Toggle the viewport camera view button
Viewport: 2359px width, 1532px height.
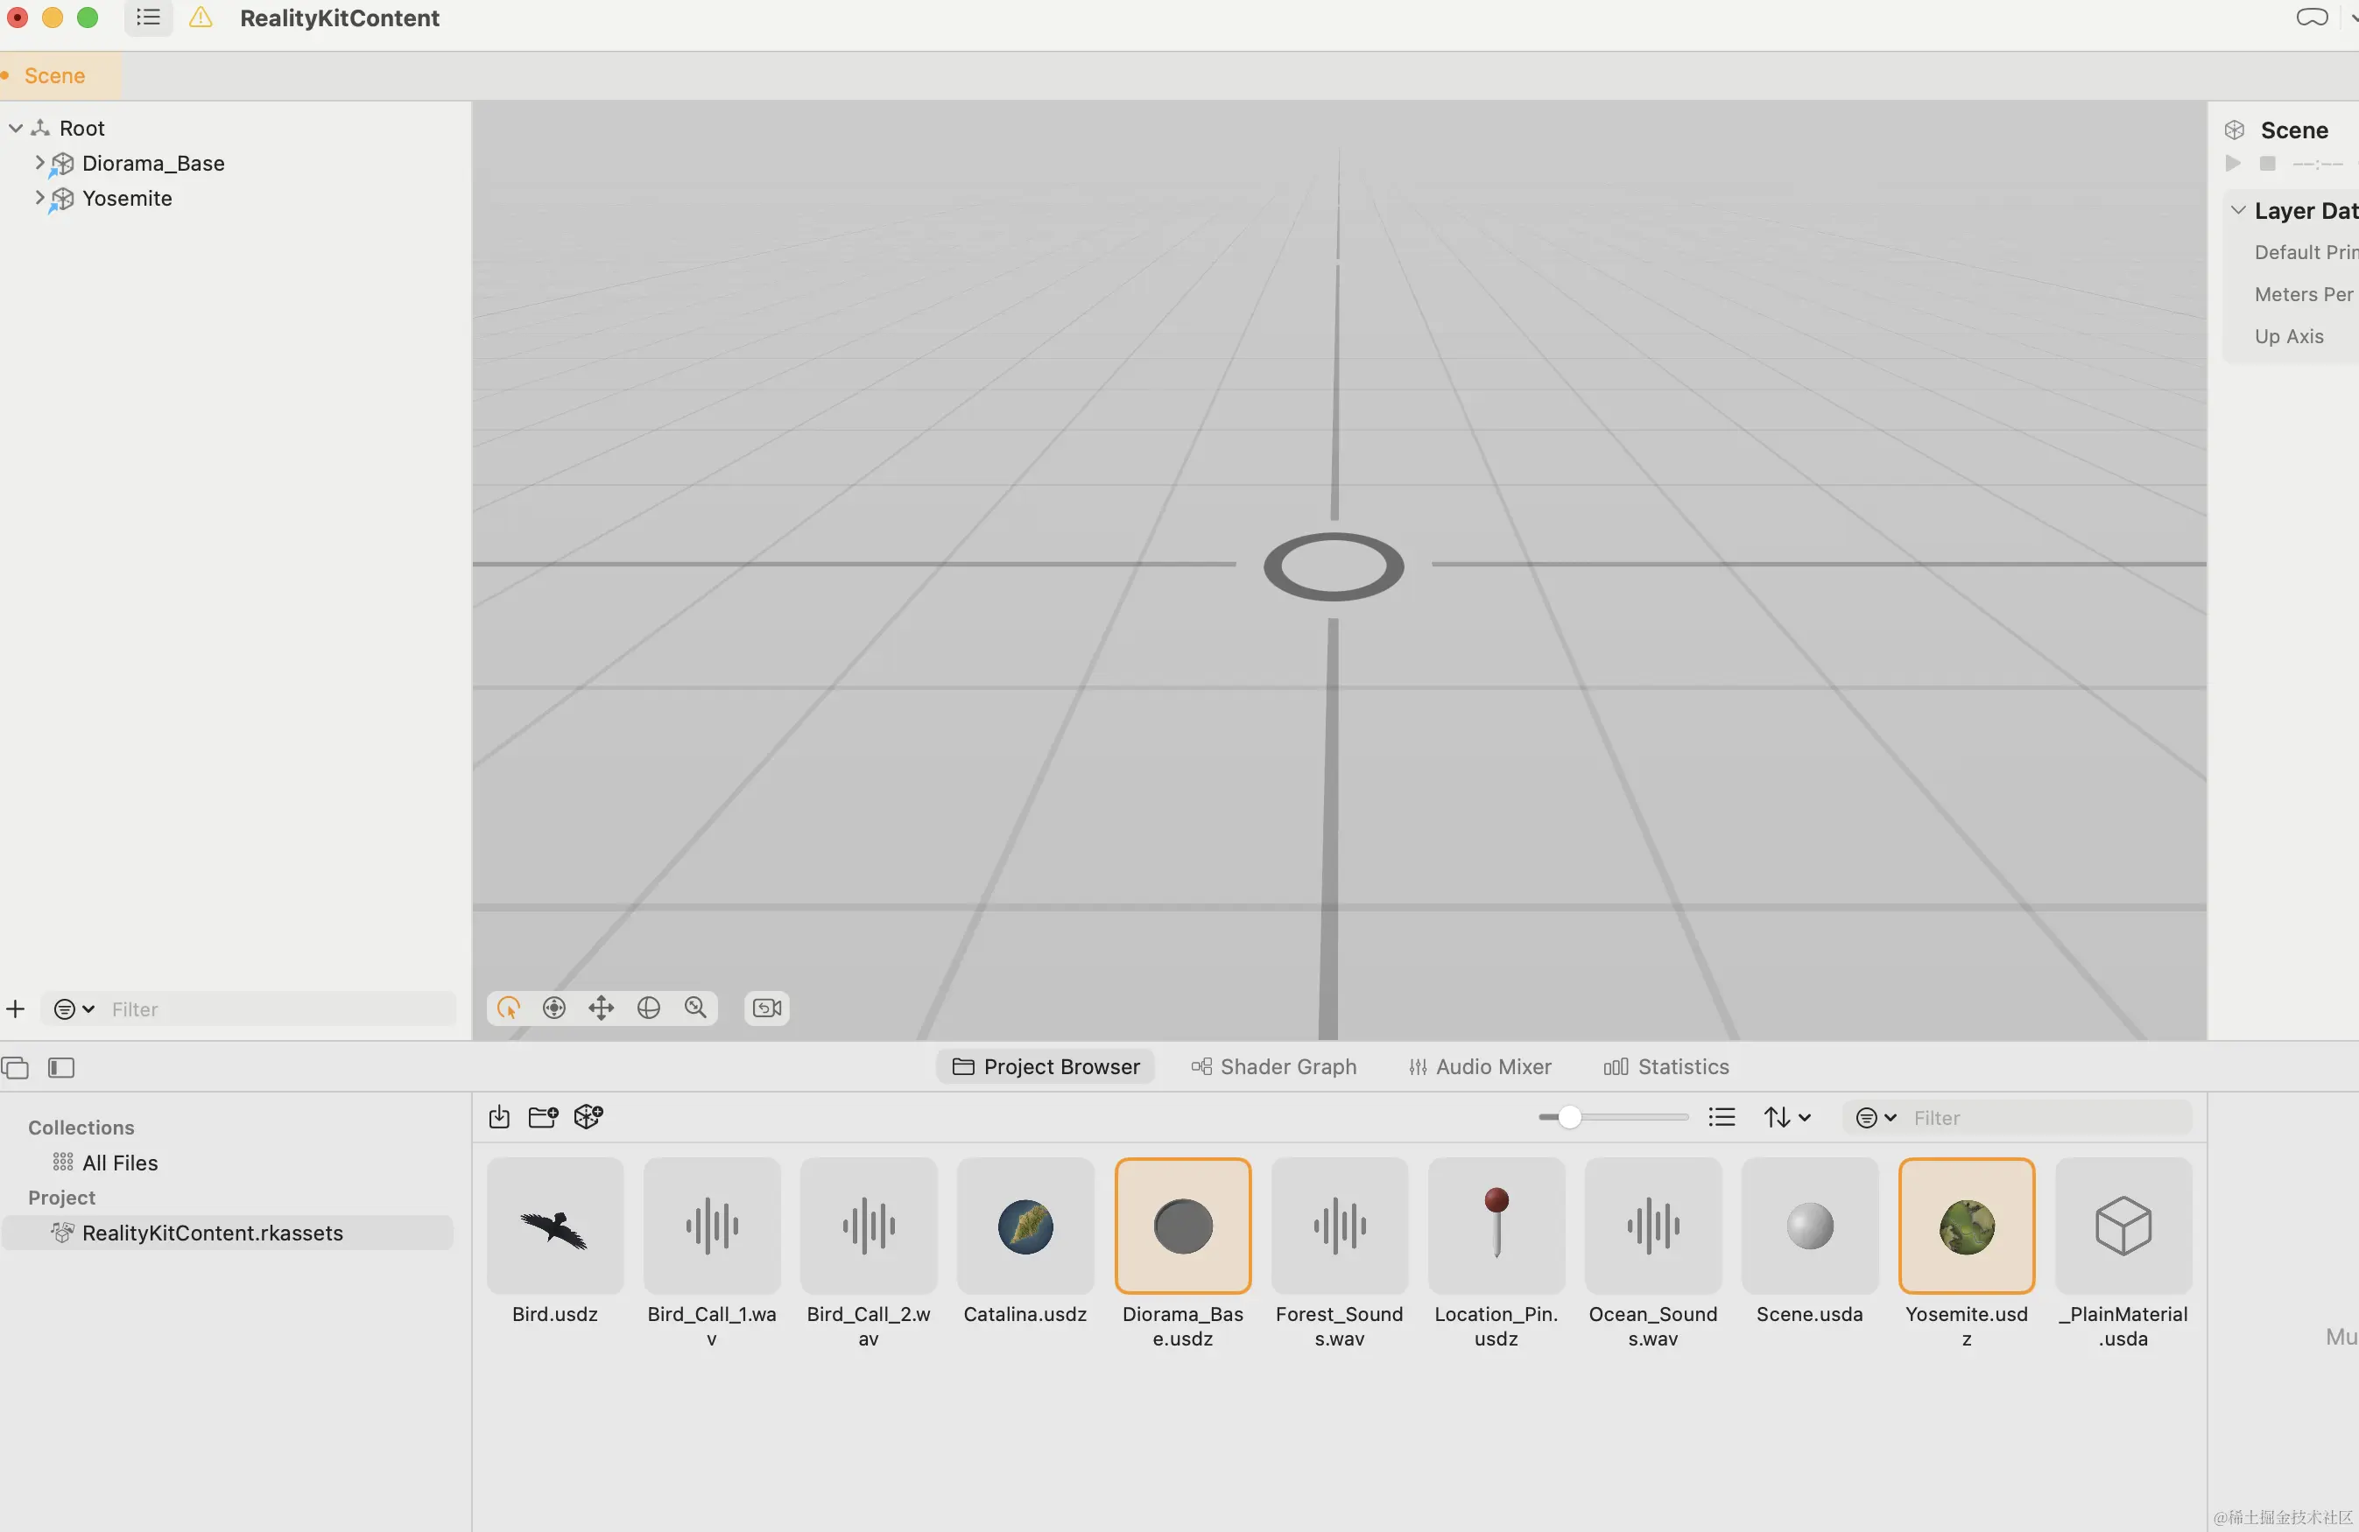[x=767, y=1008]
